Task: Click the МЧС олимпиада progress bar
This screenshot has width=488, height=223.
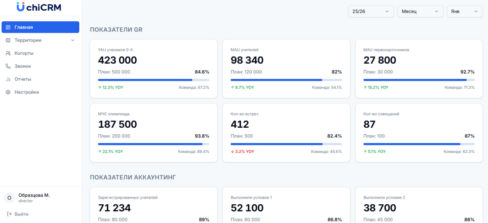Action: pos(154,144)
